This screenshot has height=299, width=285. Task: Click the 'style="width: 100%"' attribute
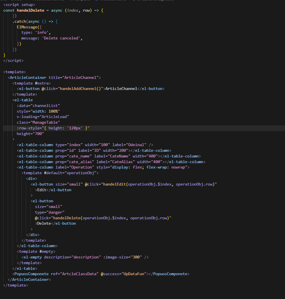point(38,111)
